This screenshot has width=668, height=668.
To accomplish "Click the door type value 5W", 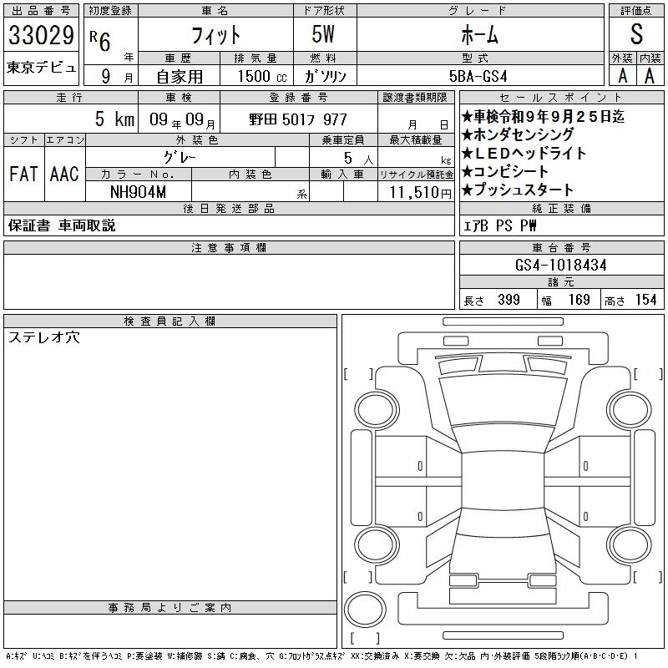I will (x=323, y=34).
